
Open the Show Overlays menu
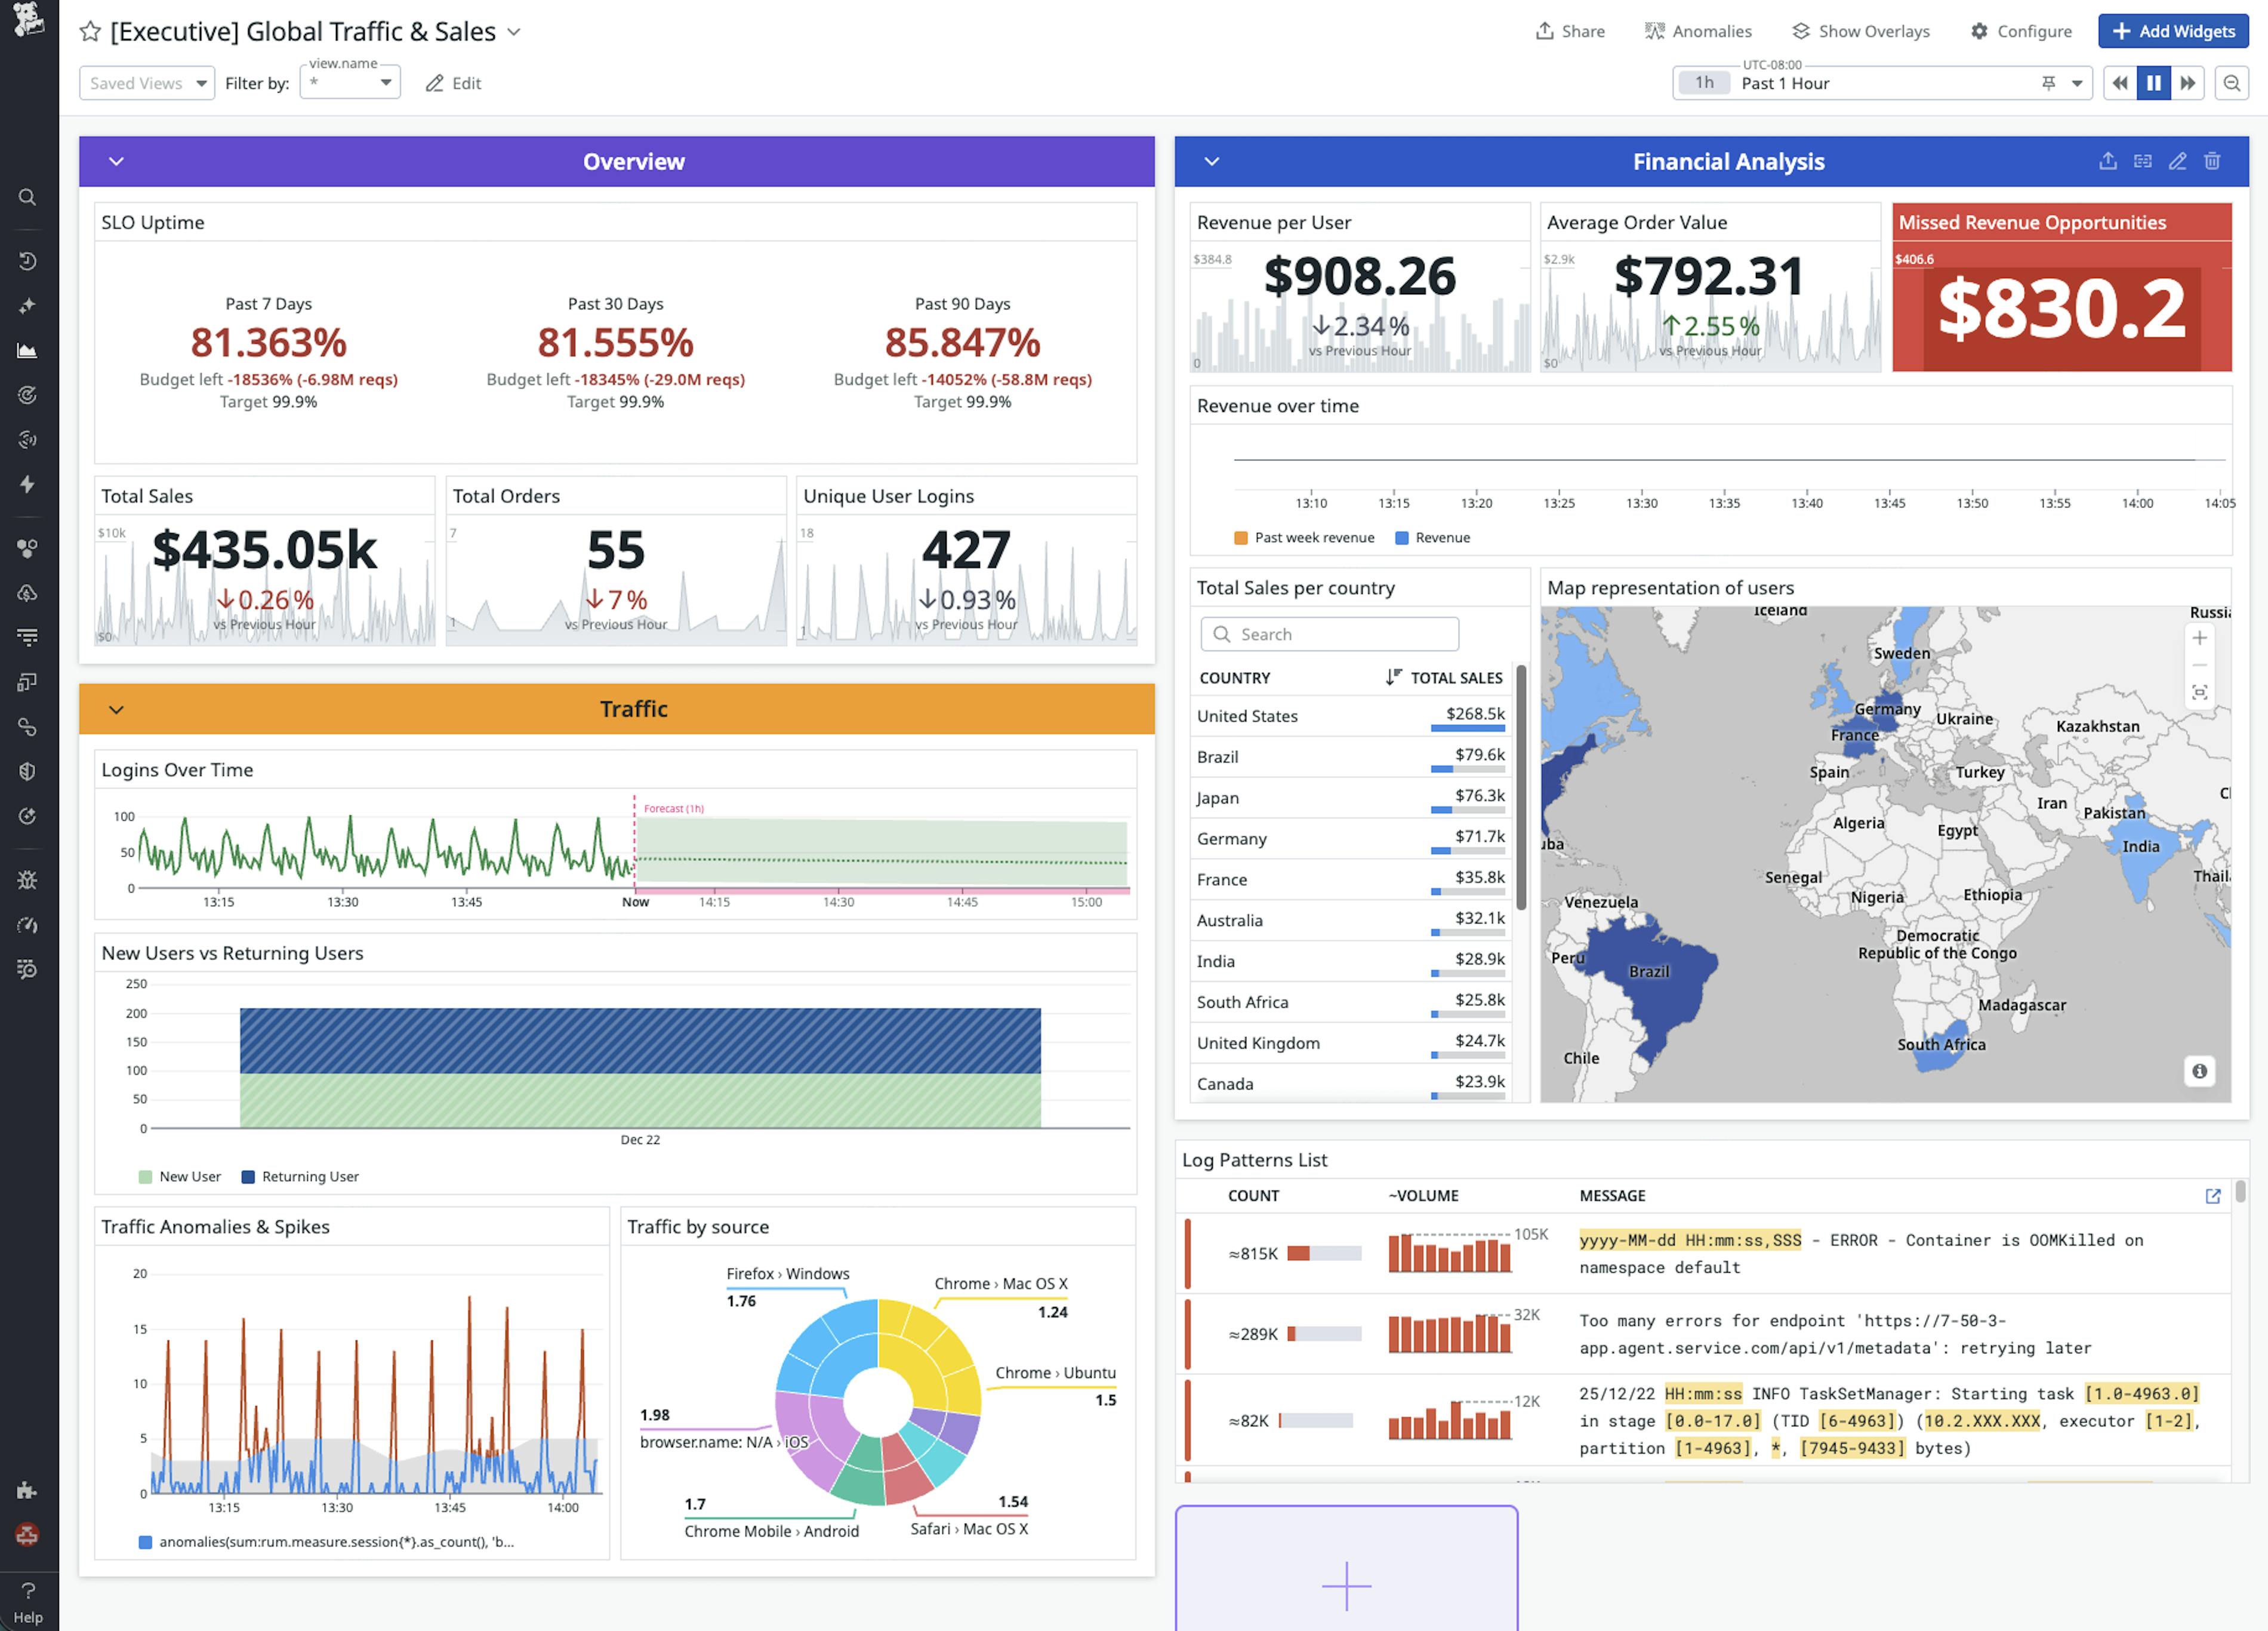pos(1860,31)
